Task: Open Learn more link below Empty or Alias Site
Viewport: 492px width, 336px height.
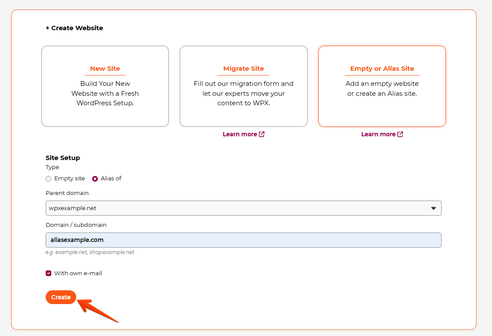Action: click(378, 134)
